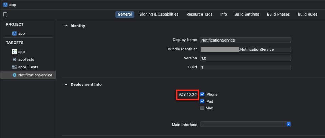Open the Build Phases tab
Image resolution: width=325 pixels, height=138 pixels.
click(279, 15)
